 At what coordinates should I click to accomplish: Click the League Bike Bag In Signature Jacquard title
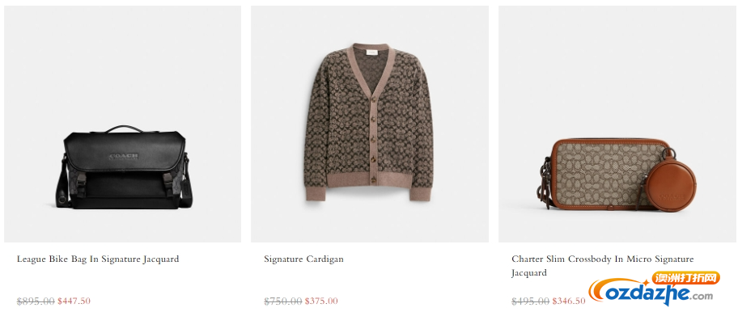click(x=98, y=259)
